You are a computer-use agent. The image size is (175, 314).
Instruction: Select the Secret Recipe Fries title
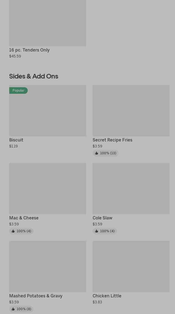(x=112, y=140)
